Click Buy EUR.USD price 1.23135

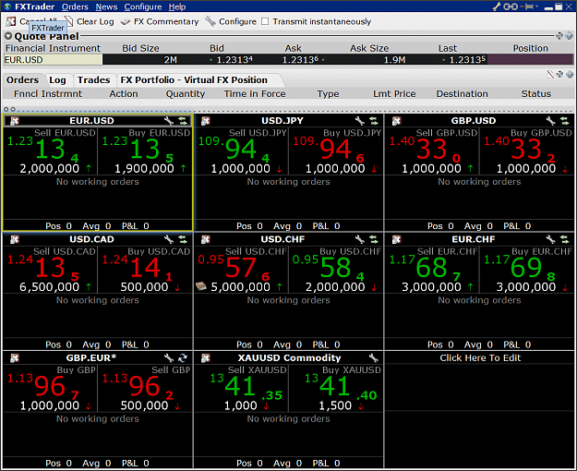145,151
